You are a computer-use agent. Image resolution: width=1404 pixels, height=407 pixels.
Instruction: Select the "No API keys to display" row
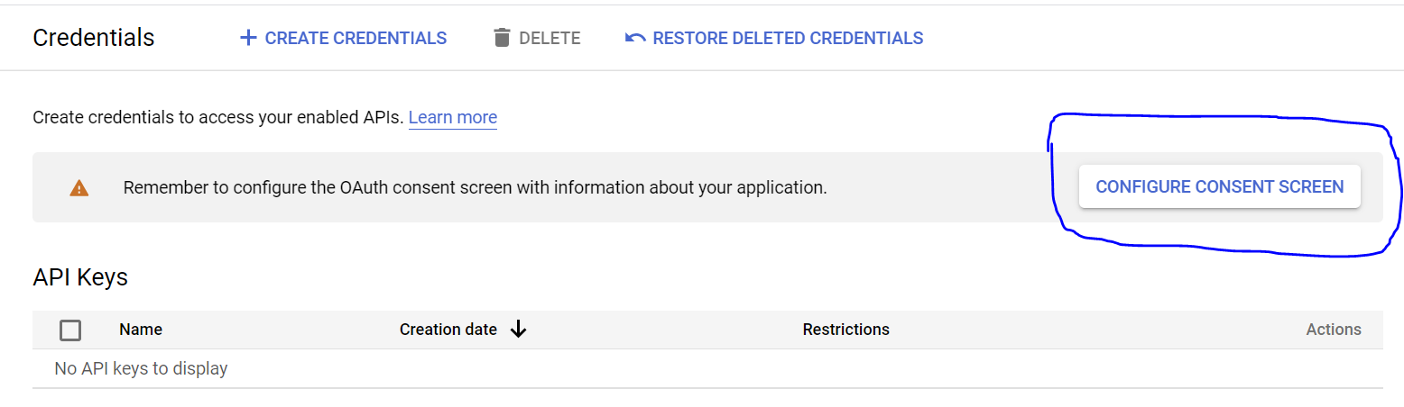[141, 368]
